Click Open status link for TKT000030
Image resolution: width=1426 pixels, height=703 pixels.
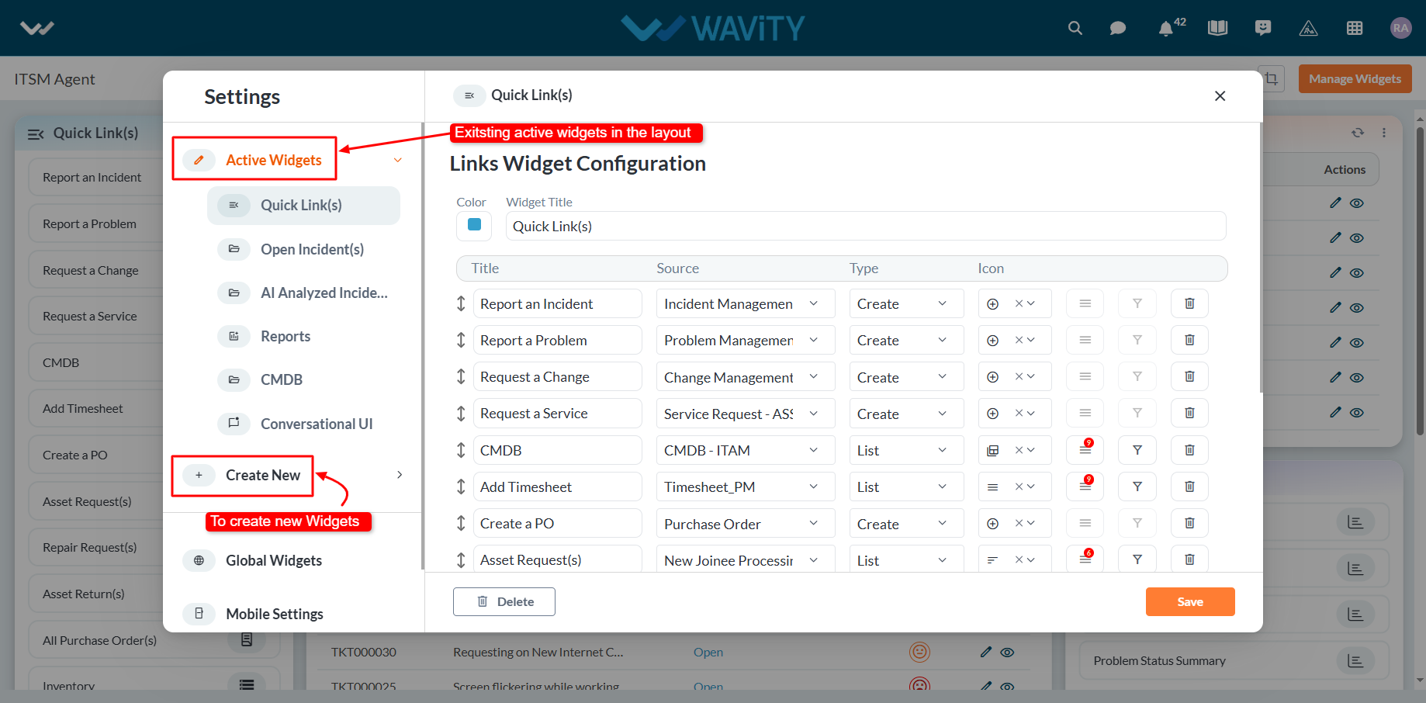pos(708,653)
